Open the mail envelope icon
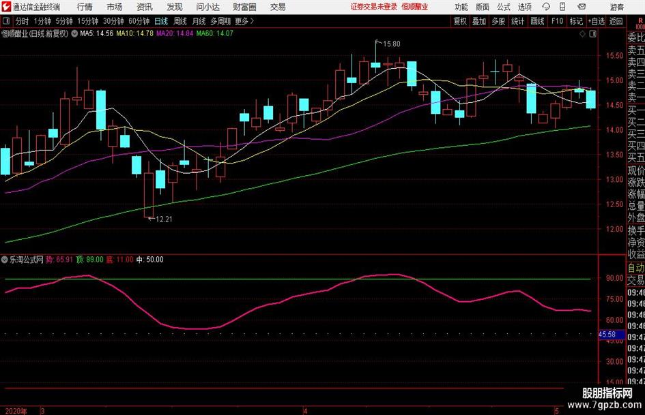This screenshot has width=645, height=415. tap(582, 7)
